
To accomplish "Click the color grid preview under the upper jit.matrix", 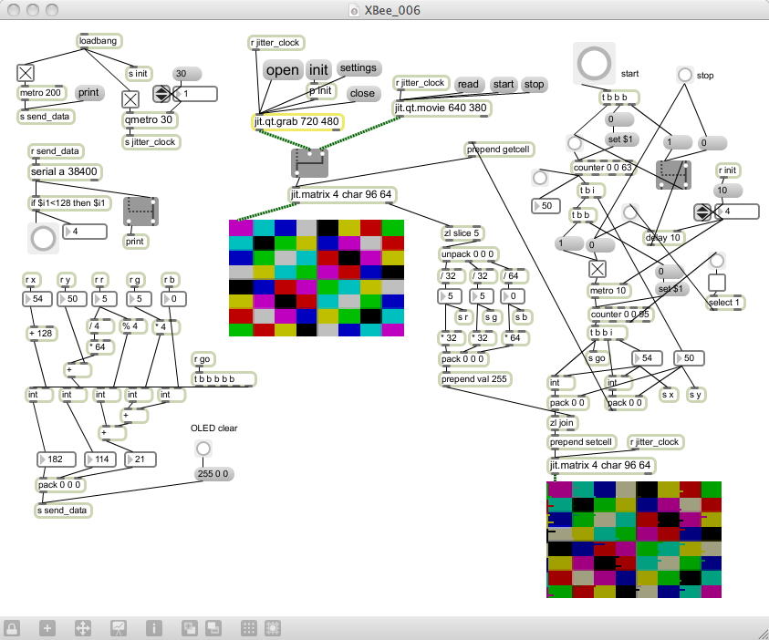I will [x=317, y=278].
